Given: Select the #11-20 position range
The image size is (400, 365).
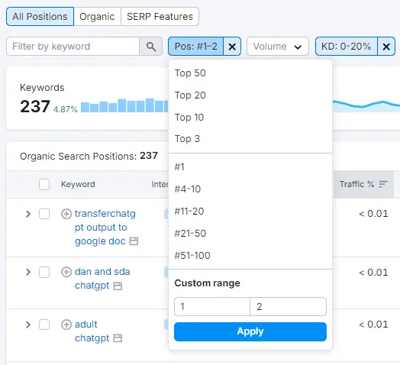Looking at the screenshot, I should pyautogui.click(x=250, y=212).
